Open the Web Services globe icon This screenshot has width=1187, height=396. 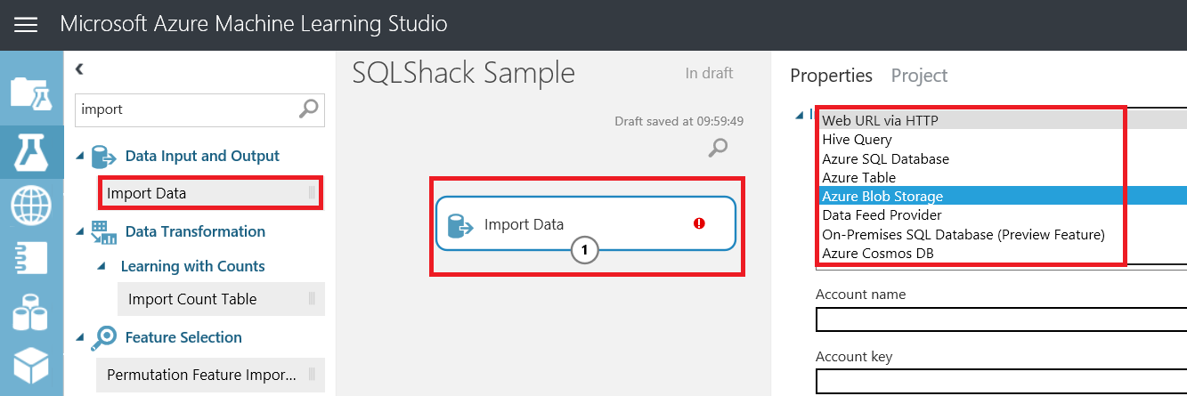(x=30, y=206)
